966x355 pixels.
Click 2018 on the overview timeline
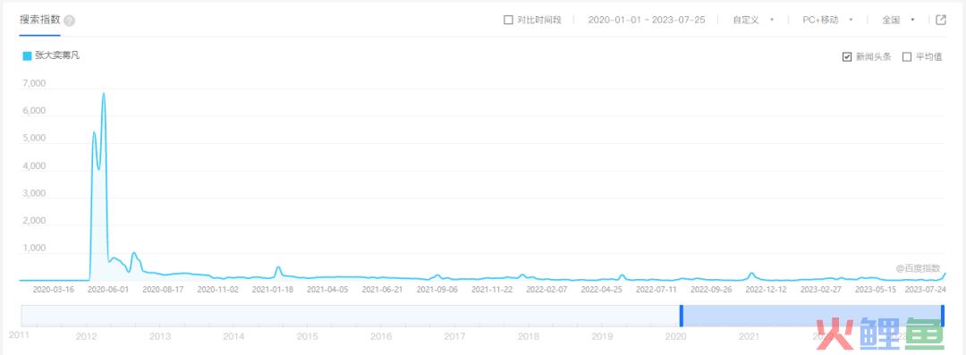click(x=528, y=336)
